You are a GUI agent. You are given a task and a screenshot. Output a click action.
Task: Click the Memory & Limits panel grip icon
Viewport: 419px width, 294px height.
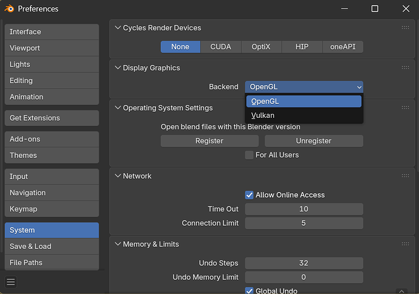point(405,244)
